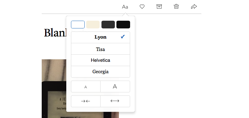
Task: Choose the Helvetica font
Action: (x=101, y=60)
